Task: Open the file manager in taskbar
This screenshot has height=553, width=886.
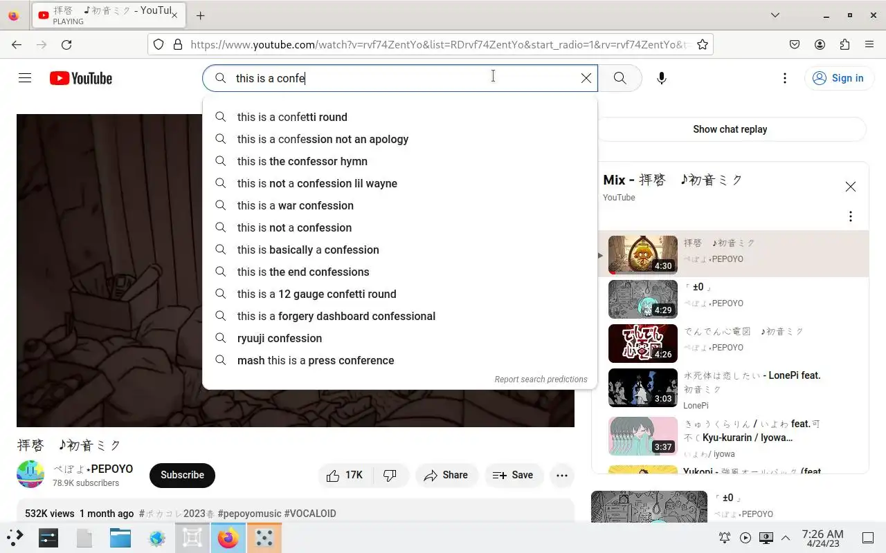Action: coord(120,538)
